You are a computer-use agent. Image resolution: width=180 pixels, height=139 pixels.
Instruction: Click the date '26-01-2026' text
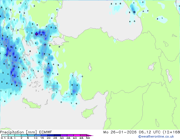pyautogui.click(x=124, y=132)
